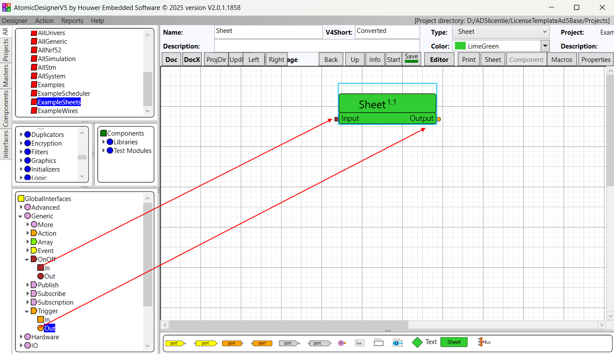Viewport: 614px width, 354px height.
Task: Open the Reports menu
Action: point(72,21)
